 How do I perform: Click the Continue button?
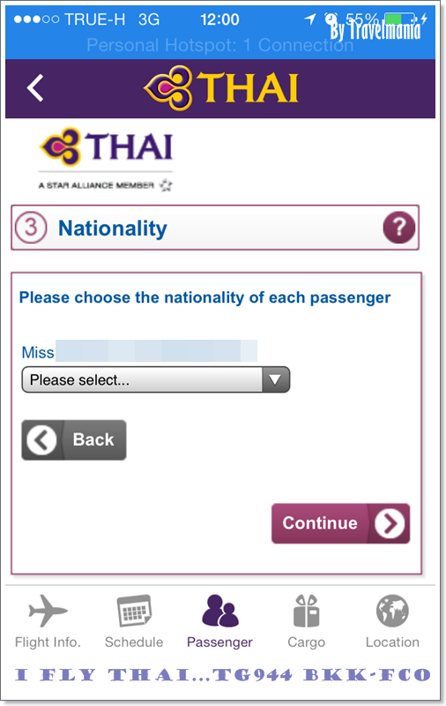pyautogui.click(x=341, y=523)
